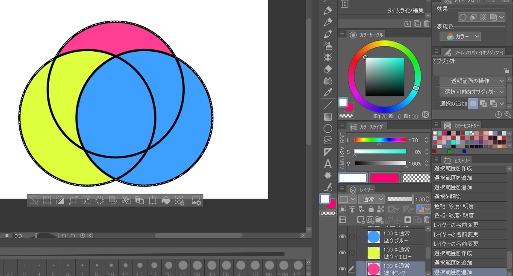513x276 pixels.
Task: Select the Frame border tool
Action: pyautogui.click(x=328, y=140)
